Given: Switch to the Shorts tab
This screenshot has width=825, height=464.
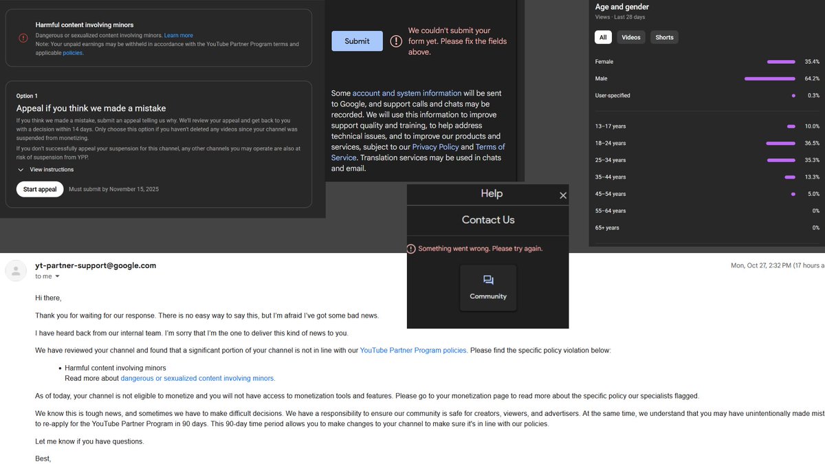Looking at the screenshot, I should [x=664, y=37].
